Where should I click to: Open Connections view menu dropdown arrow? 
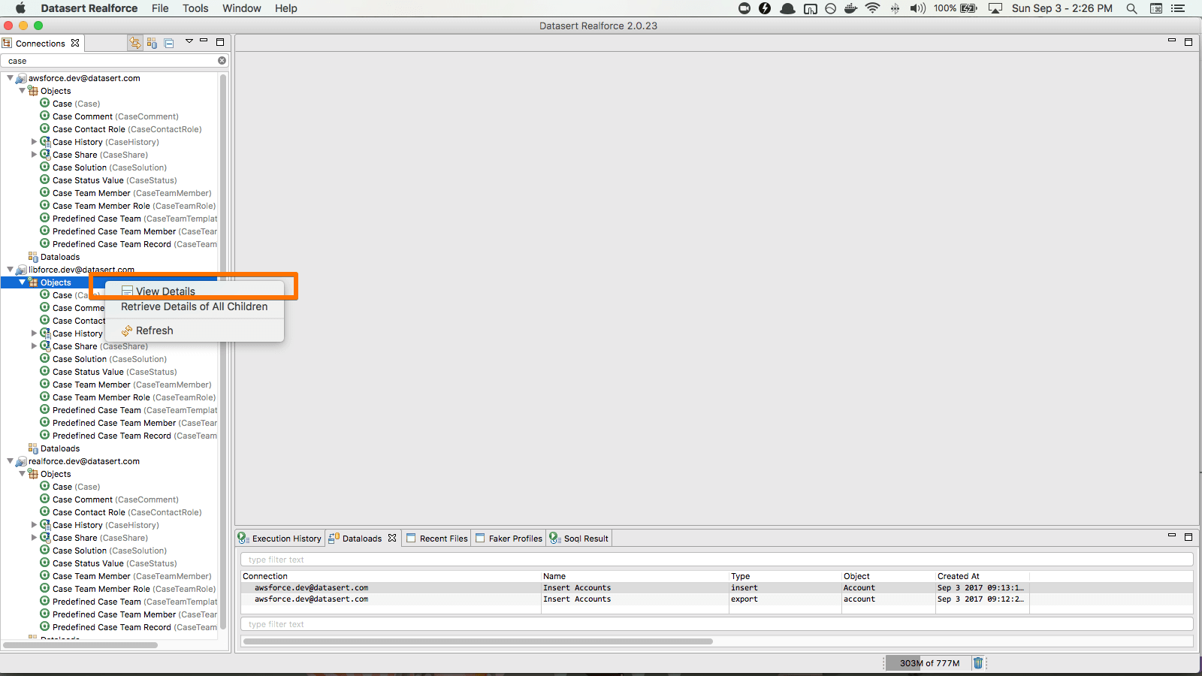tap(189, 42)
